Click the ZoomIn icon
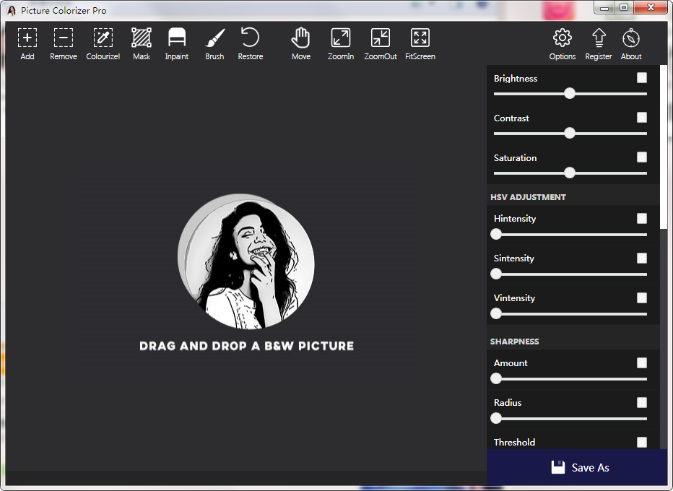 [340, 38]
